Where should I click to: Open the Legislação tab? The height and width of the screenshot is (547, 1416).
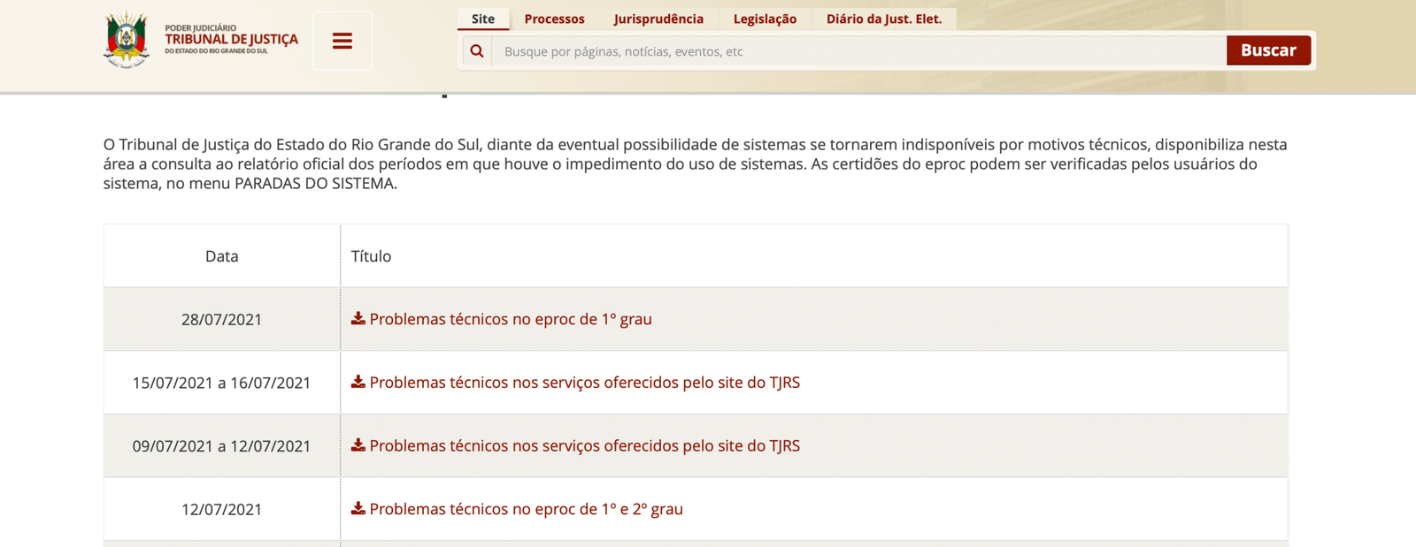(765, 19)
